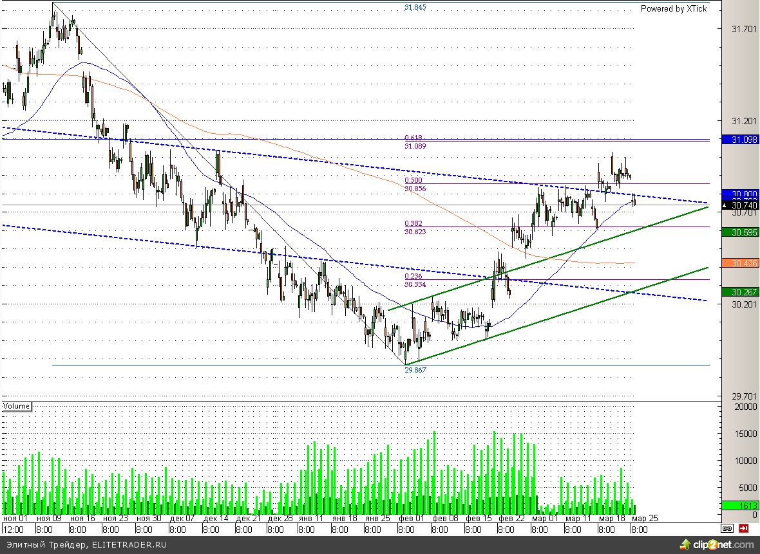Click the Powered by XTick text

pyautogui.click(x=673, y=8)
